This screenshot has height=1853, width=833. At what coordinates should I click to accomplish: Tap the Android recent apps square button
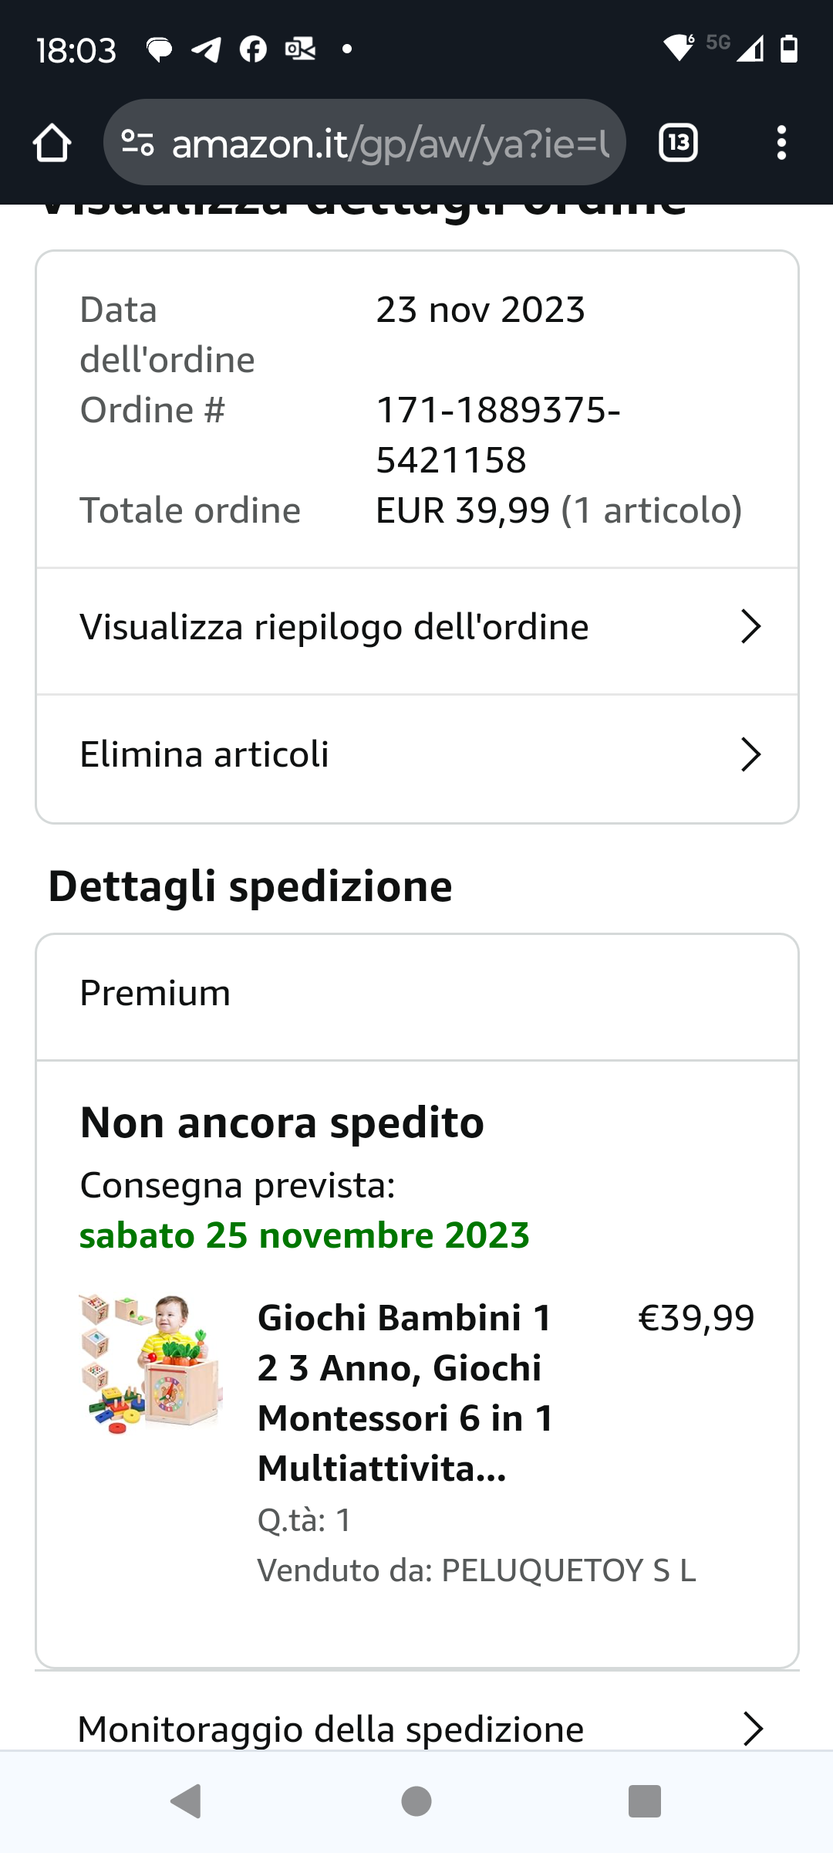[x=645, y=1801]
